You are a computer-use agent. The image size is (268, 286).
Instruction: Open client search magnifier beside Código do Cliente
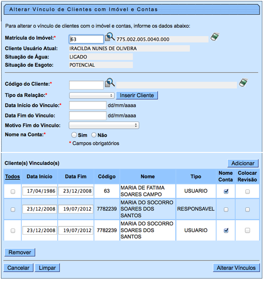click(110, 83)
